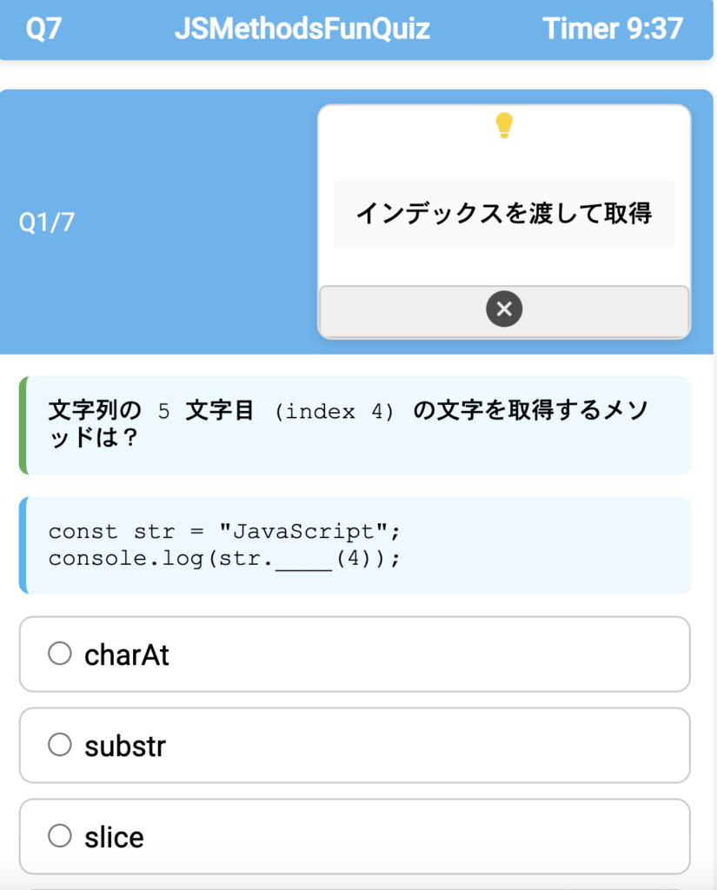
Task: Click the substr answer label text
Action: (125, 746)
